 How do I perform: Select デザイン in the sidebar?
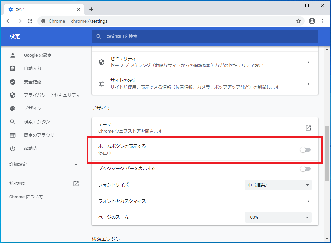tap(33, 109)
